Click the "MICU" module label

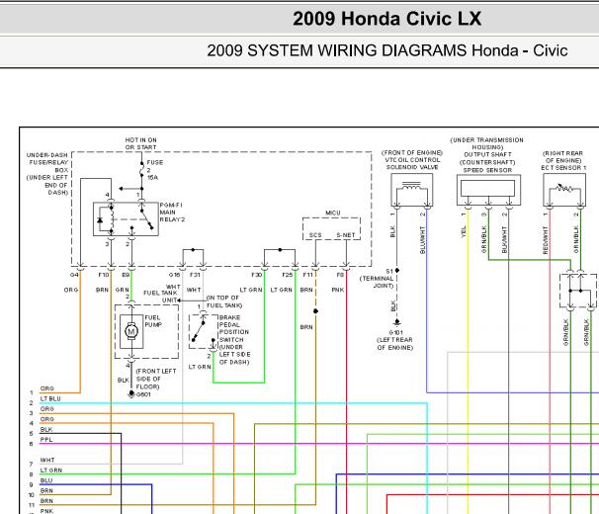click(x=333, y=213)
